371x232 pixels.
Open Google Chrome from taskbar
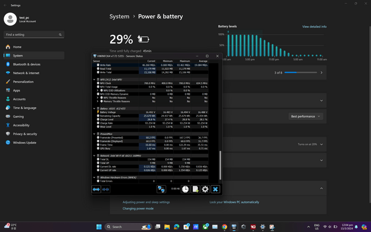224,227
